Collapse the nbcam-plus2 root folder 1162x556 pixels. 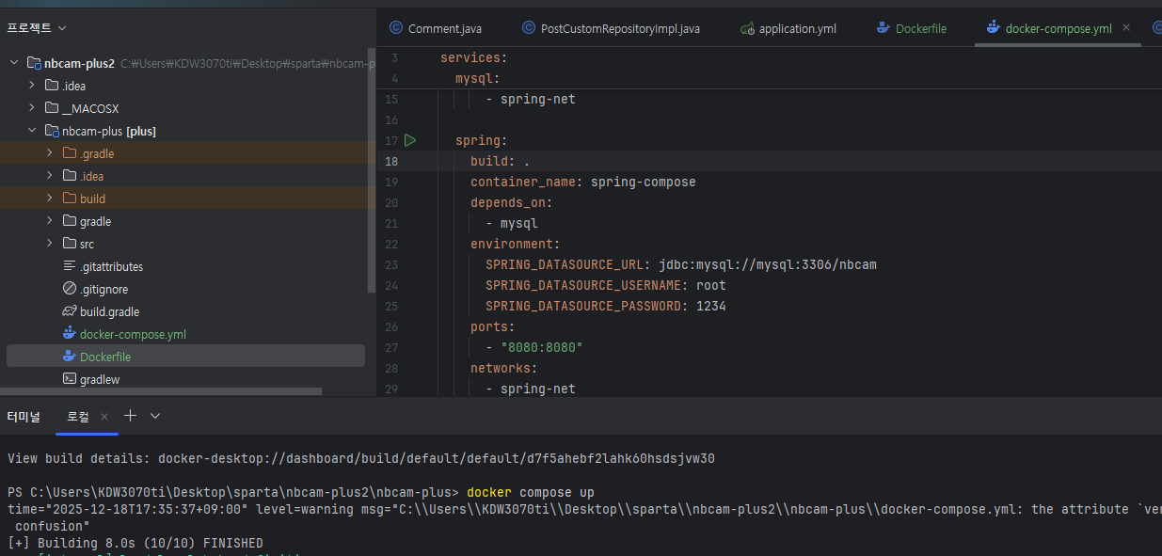coord(14,63)
